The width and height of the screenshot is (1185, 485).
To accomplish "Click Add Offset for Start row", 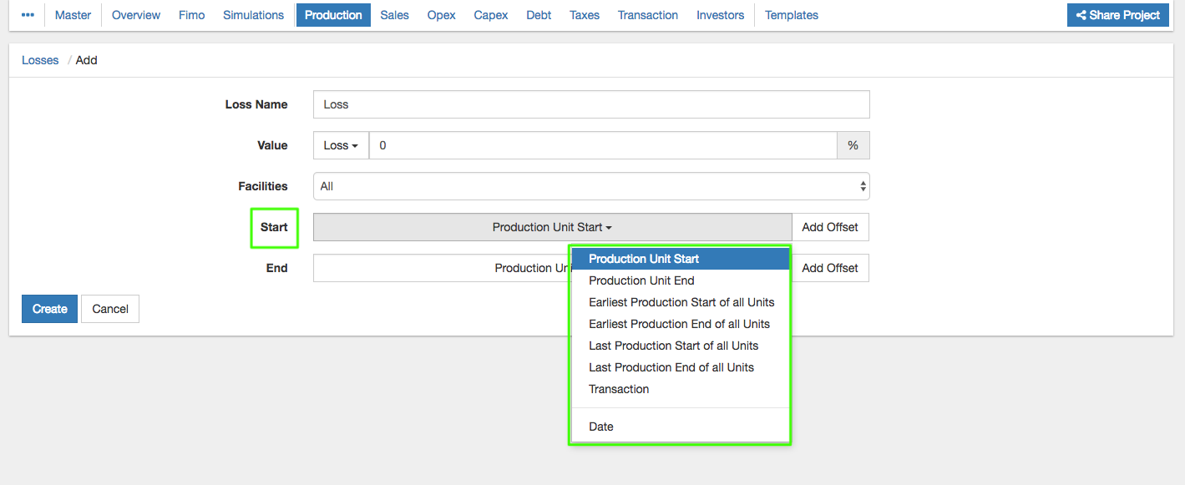I will point(829,227).
